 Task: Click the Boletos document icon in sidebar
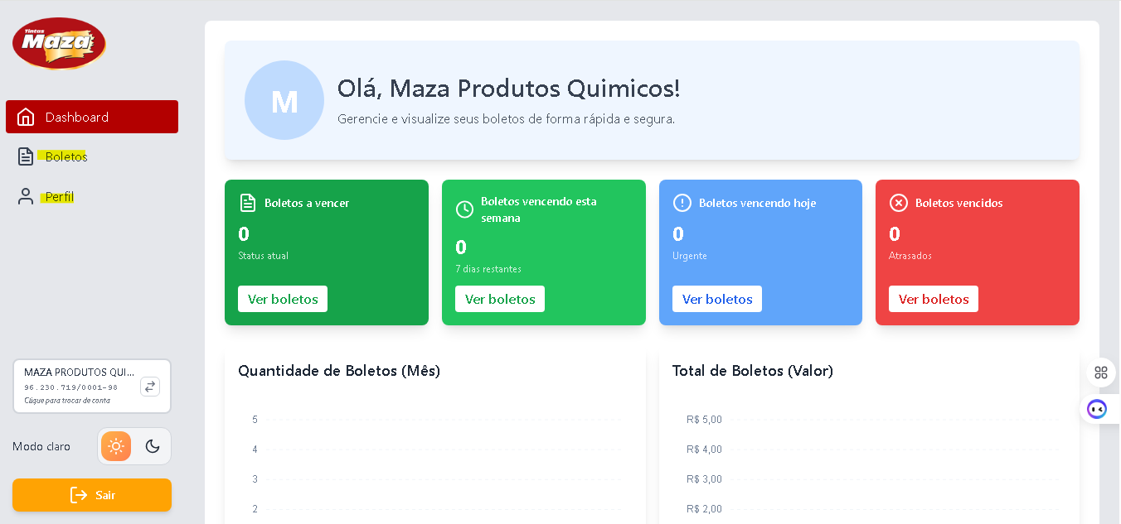[x=26, y=156]
